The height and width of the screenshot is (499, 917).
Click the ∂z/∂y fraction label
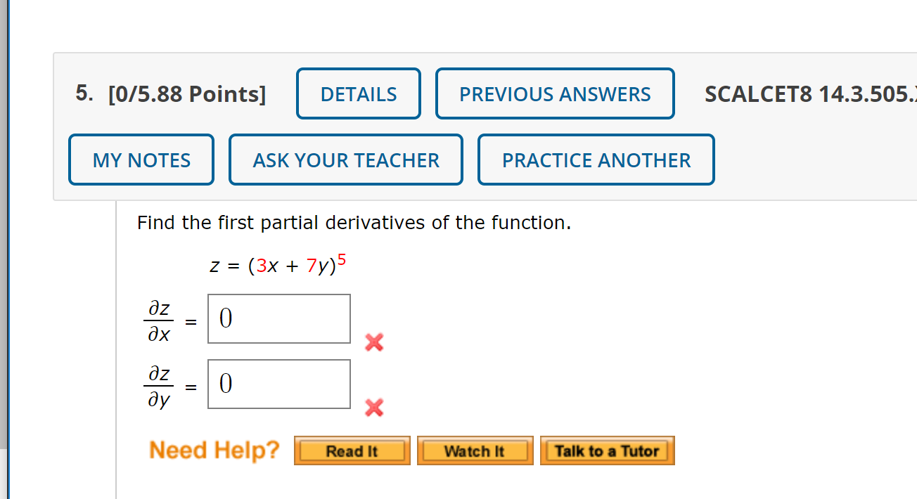(x=160, y=384)
